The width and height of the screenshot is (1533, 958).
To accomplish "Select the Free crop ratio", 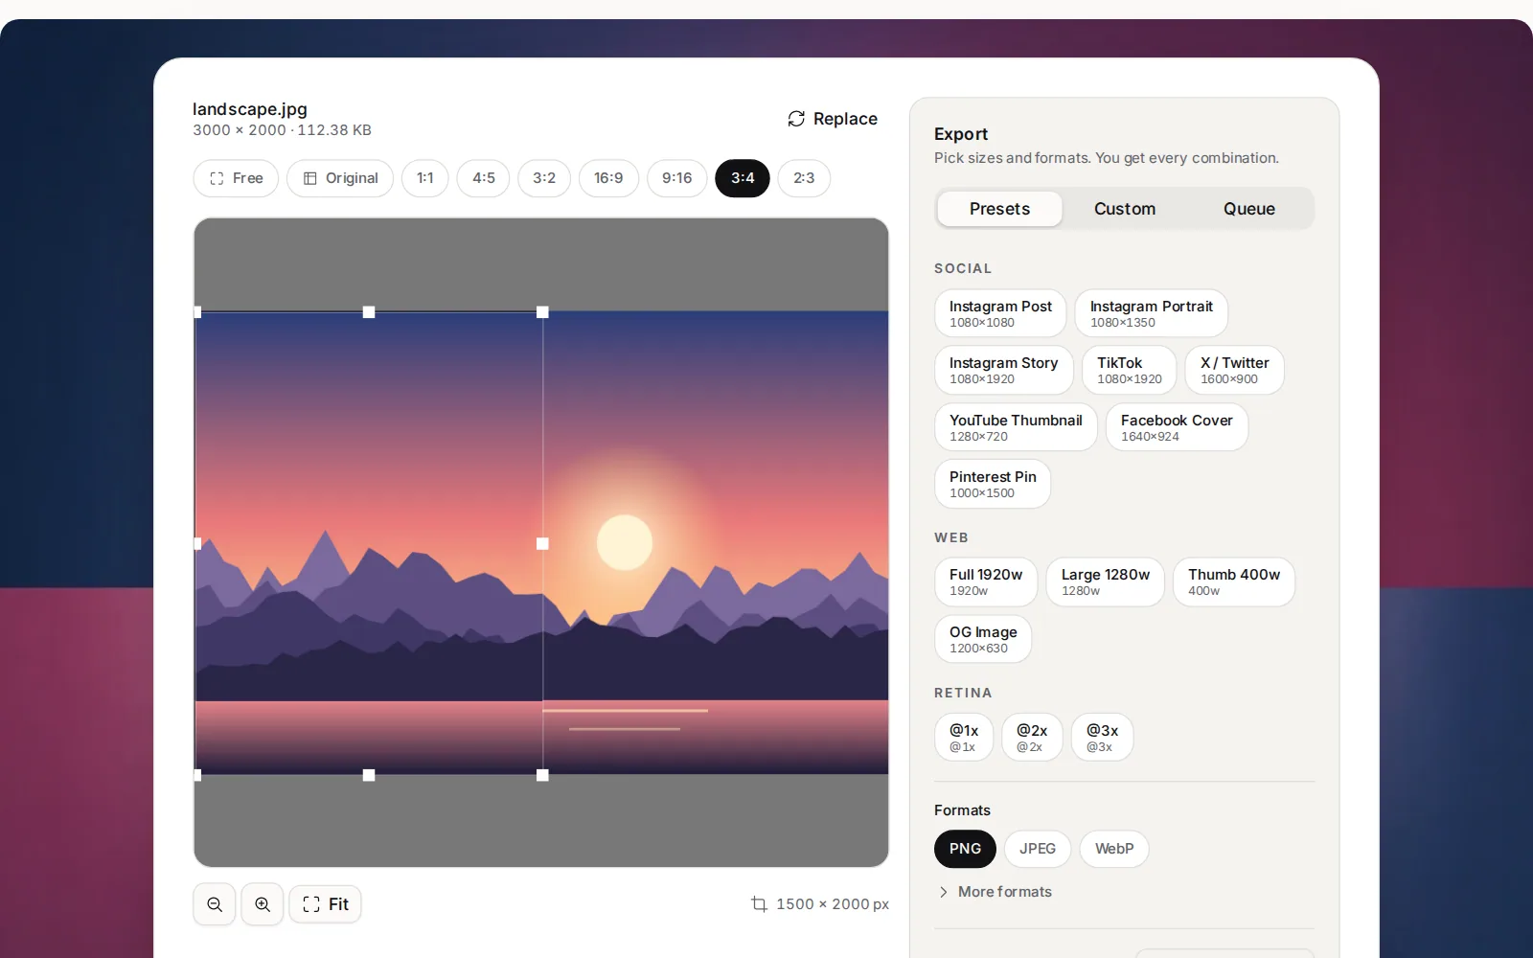I will (x=236, y=178).
